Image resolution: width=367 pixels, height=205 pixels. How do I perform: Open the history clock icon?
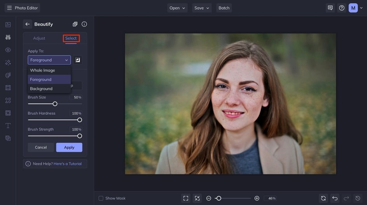[x=358, y=198]
